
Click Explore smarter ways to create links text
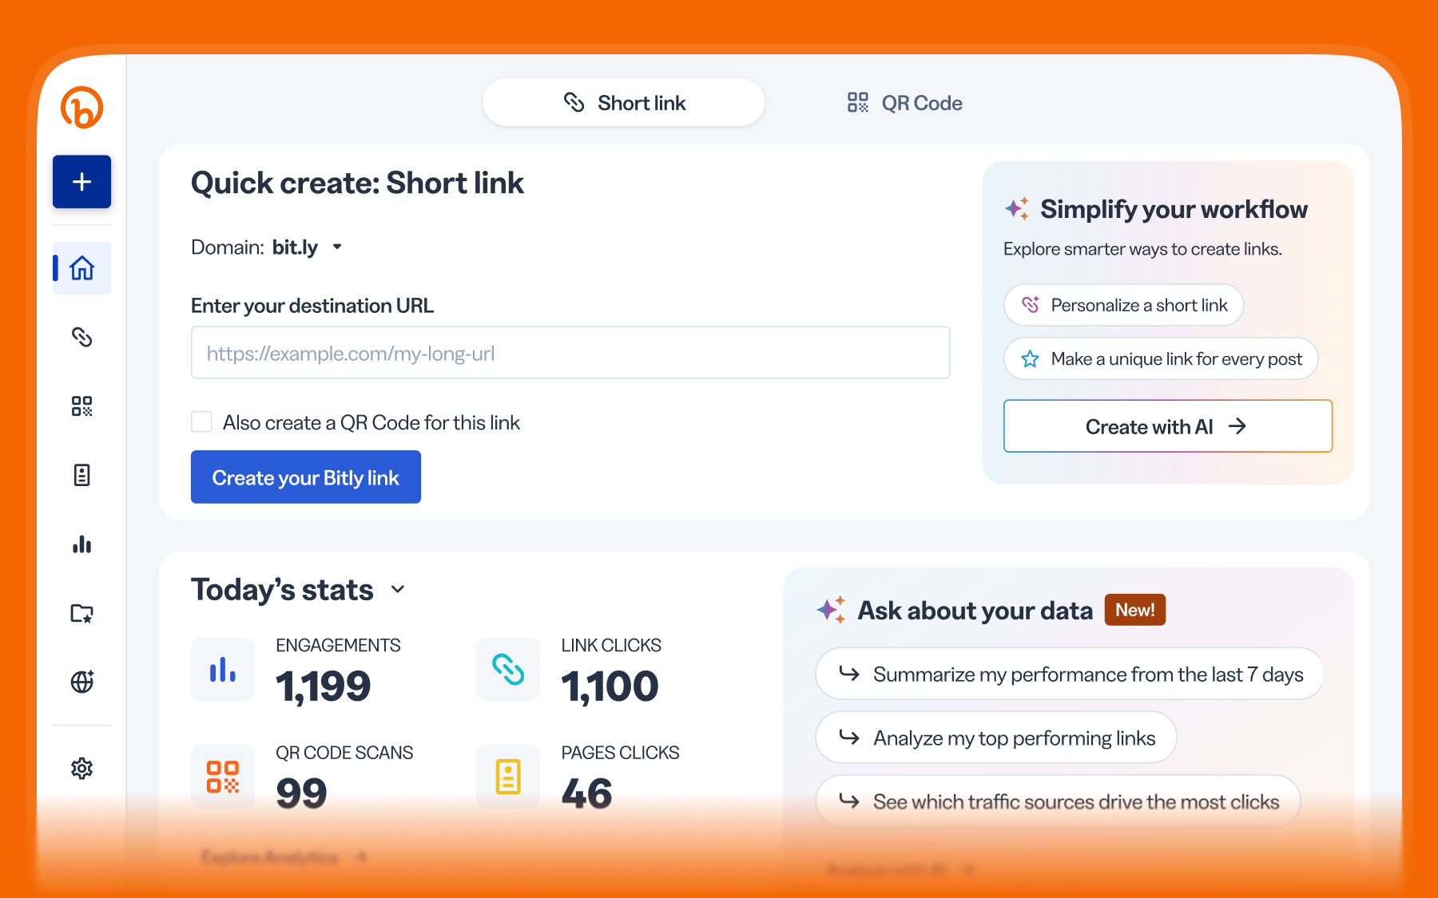tap(1142, 249)
